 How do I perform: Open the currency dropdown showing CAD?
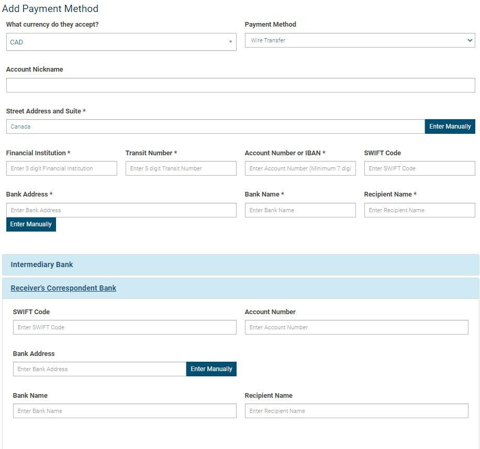(x=120, y=42)
